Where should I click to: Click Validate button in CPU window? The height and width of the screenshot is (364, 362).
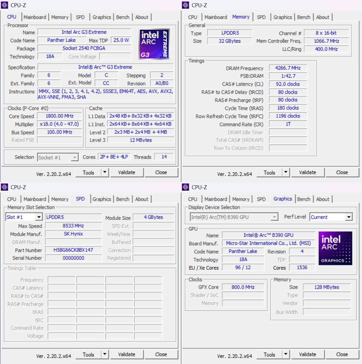127,172
